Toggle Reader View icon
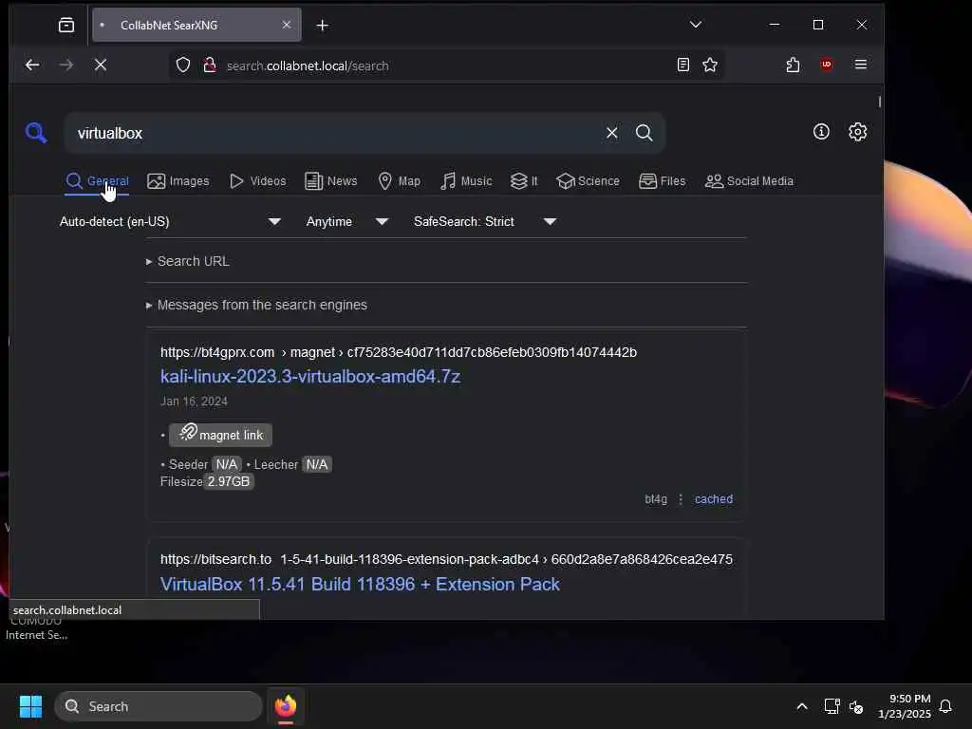This screenshot has height=729, width=972. (683, 65)
